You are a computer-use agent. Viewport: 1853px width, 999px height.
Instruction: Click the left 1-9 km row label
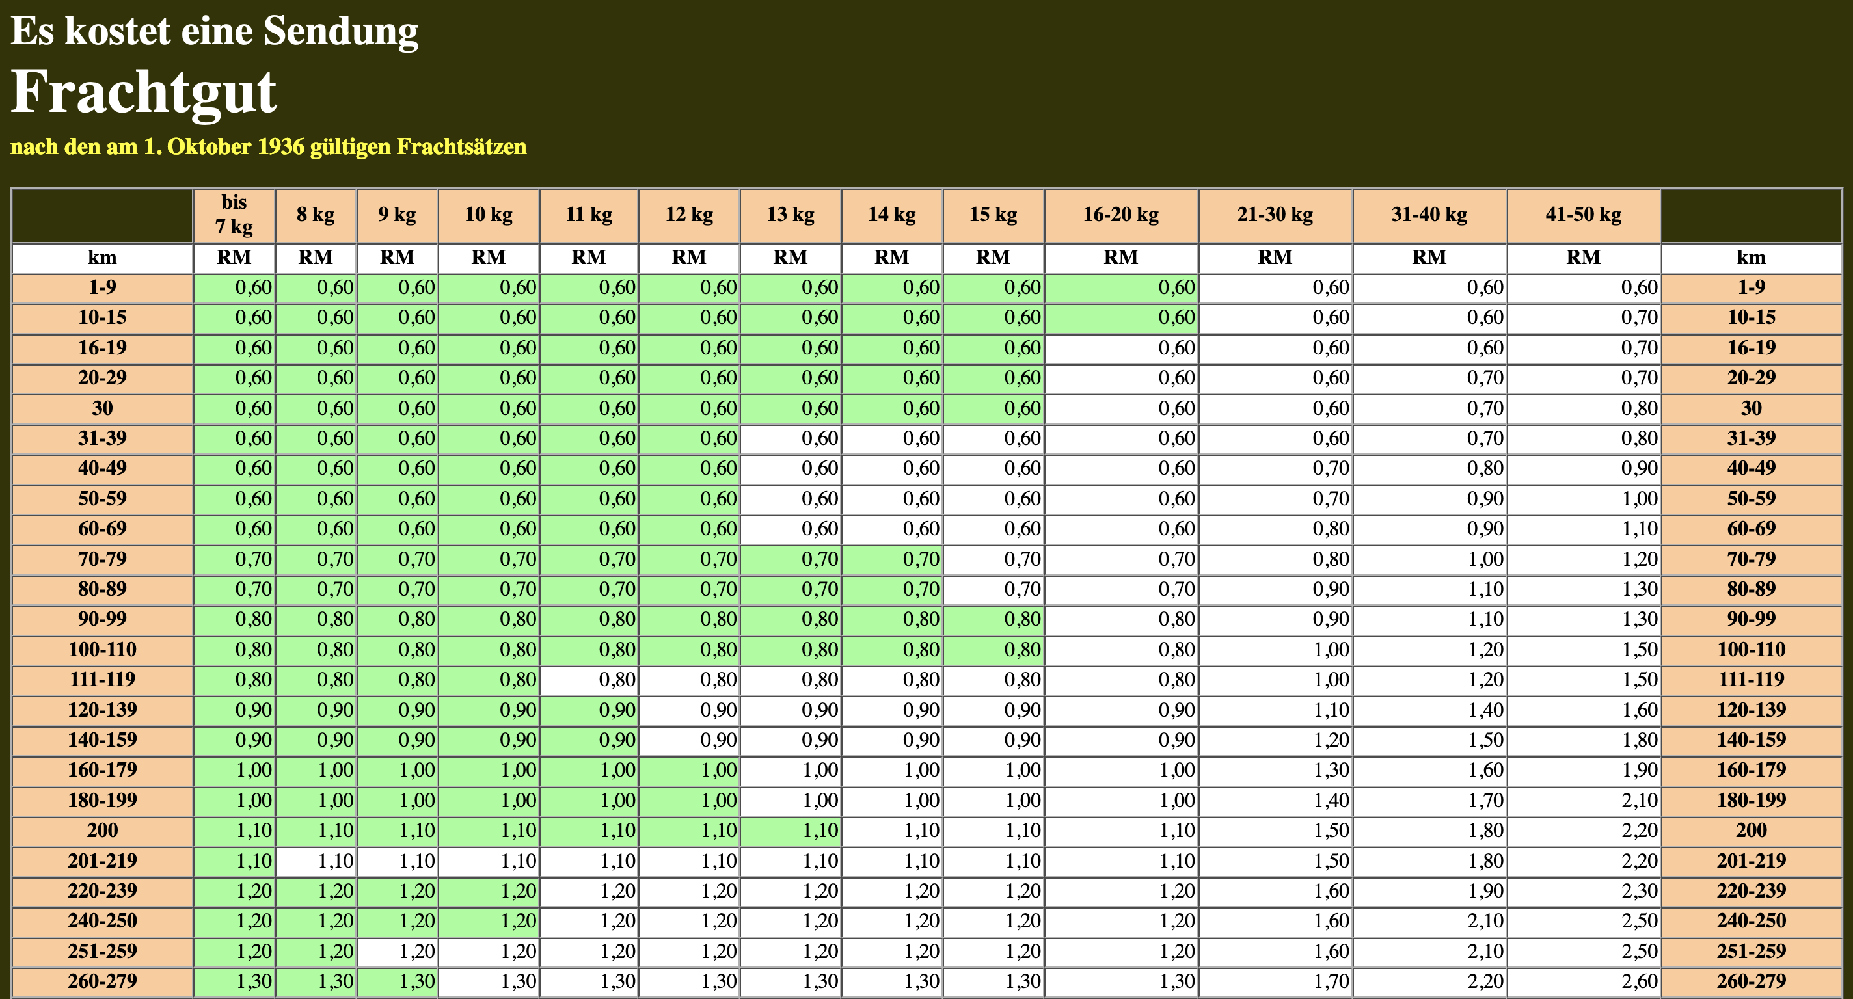102,287
